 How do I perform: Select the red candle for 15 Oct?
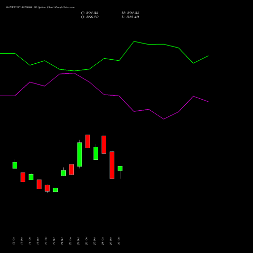click(39, 184)
